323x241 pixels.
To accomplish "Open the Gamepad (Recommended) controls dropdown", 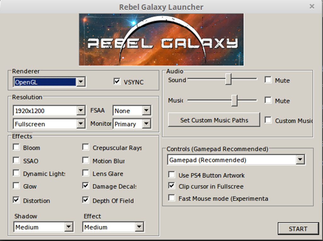I will click(x=236, y=160).
